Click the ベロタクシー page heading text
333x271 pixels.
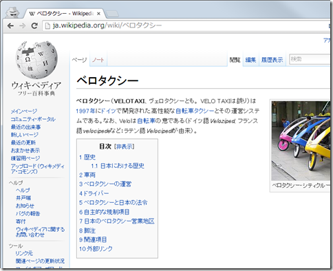click(x=107, y=80)
